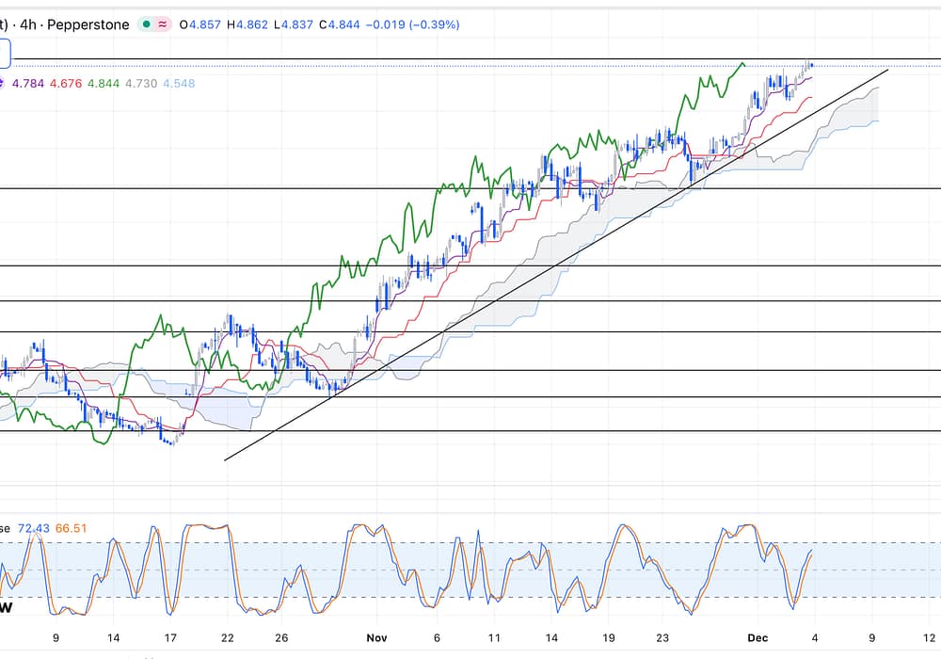This screenshot has width=941, height=659.
Task: Click the blue outlined box at left edge
Action: [x=5, y=55]
